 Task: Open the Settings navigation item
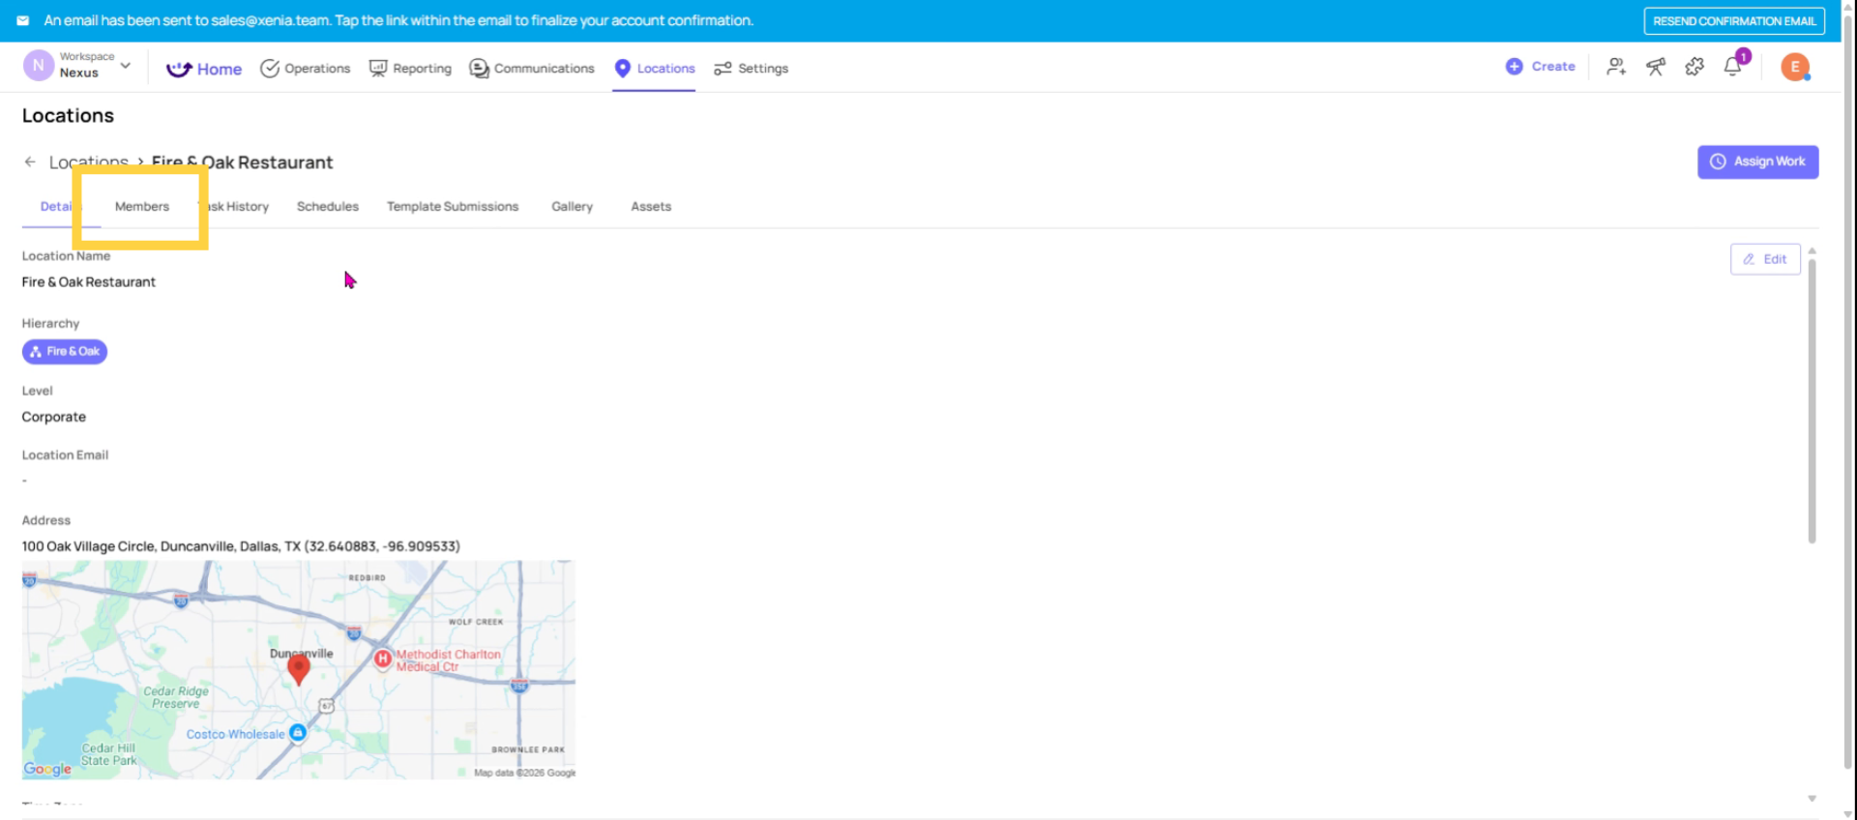pyautogui.click(x=752, y=69)
